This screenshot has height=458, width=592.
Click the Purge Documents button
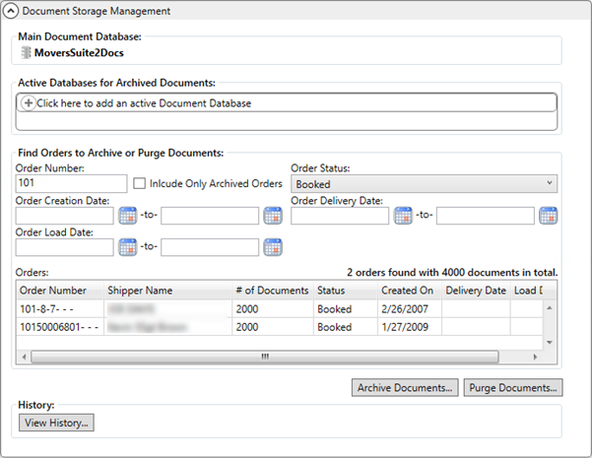coord(513,387)
